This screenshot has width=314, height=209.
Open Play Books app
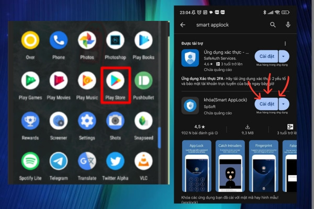click(x=143, y=40)
